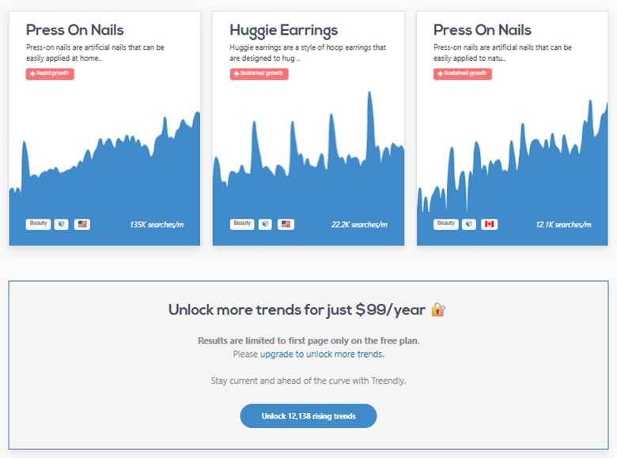Select the Beauty tag on the 135K searches card
617x458 pixels.
pos(38,224)
